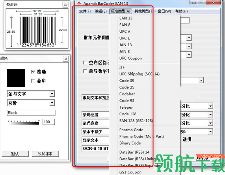
Task: Click the 条码高度 field
Action: [95, 115]
